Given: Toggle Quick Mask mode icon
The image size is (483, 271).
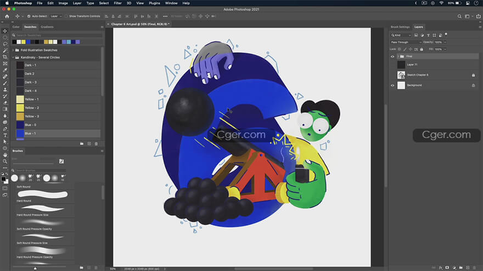Looking at the screenshot, I should [5, 188].
